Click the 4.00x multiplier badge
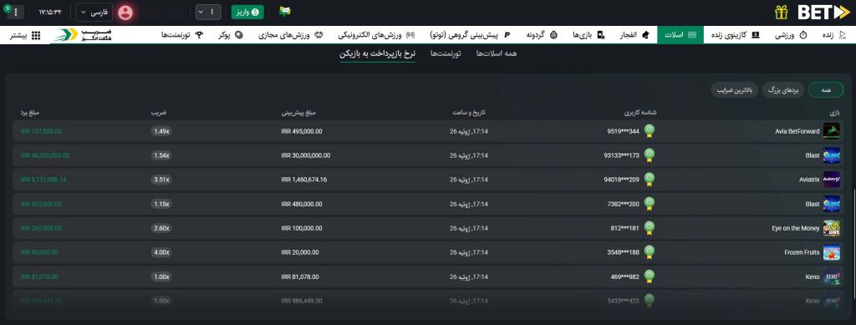Screen dimensions: 856x325 coord(161,252)
